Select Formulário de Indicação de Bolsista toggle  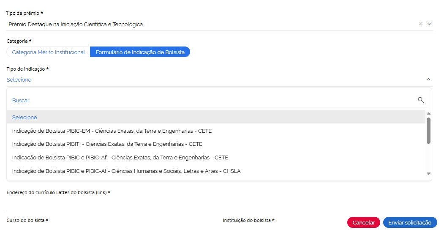(140, 52)
